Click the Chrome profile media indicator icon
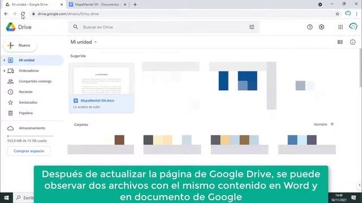 [320, 5]
